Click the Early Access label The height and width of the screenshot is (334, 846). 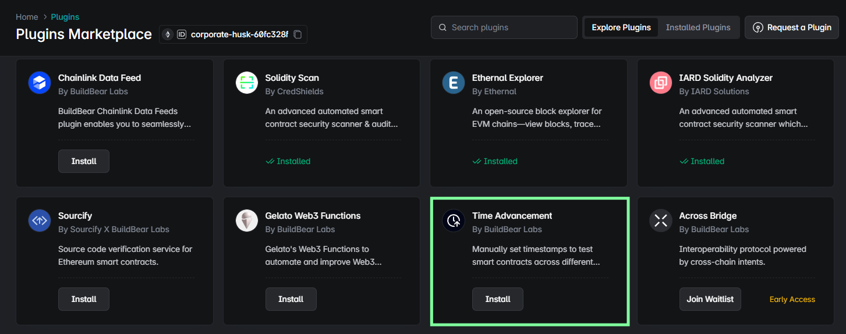point(792,299)
